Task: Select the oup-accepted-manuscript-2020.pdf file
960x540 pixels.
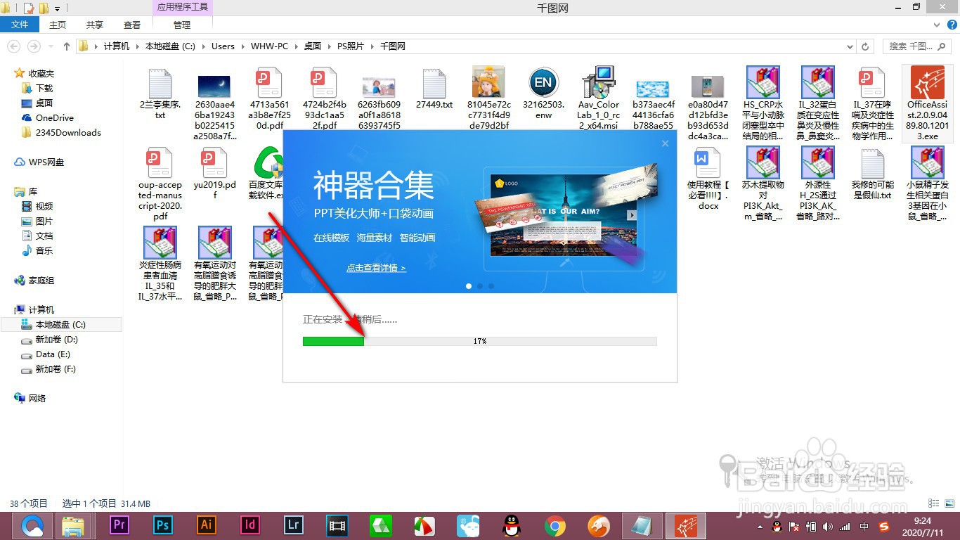Action: click(160, 184)
